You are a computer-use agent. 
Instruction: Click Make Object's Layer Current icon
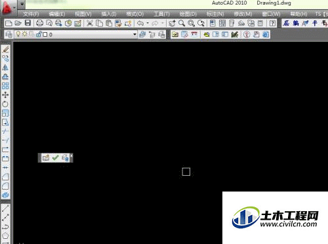pyautogui.click(x=142, y=34)
